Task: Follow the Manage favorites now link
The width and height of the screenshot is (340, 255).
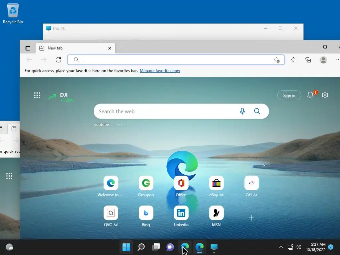Action: [160, 71]
